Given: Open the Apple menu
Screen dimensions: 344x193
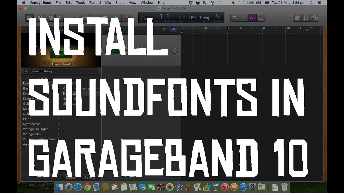Looking at the screenshot, I should click(x=24, y=3).
